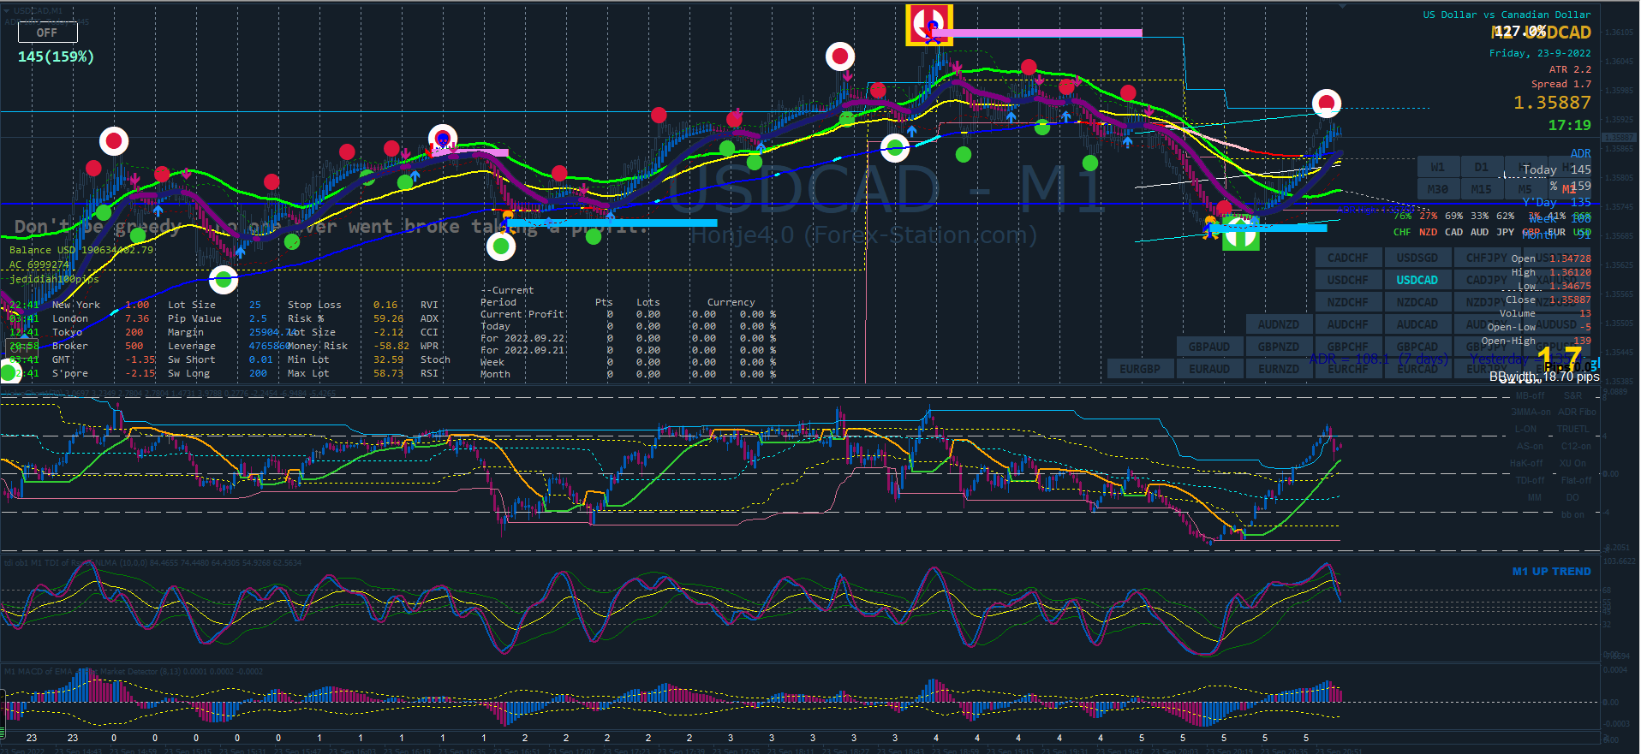Toggle the TRUETL trendline button

1573,429
